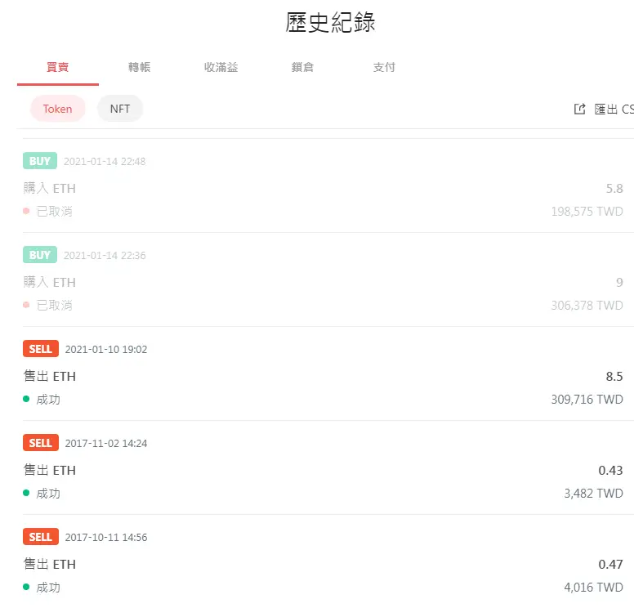
Task: Click the 匯出 CSV export button
Action: [613, 110]
